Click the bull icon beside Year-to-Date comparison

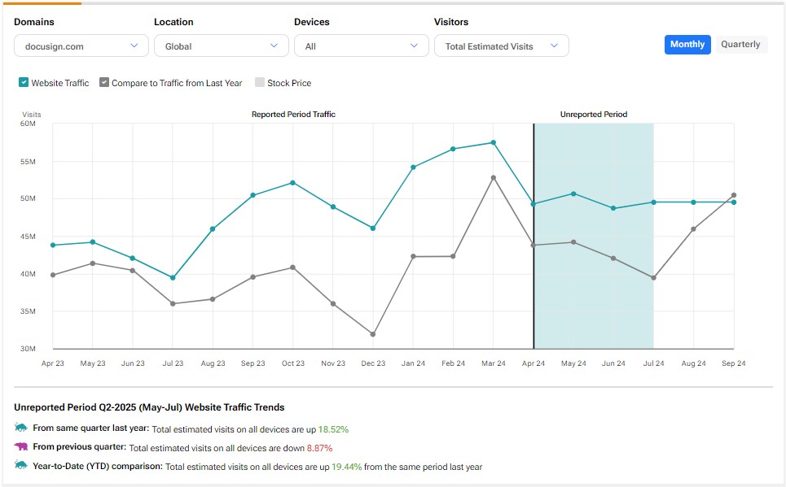tap(21, 465)
